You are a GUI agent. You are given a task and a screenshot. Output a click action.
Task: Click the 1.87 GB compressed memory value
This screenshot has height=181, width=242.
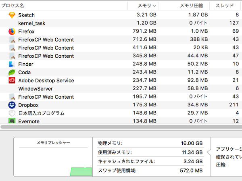point(198,15)
